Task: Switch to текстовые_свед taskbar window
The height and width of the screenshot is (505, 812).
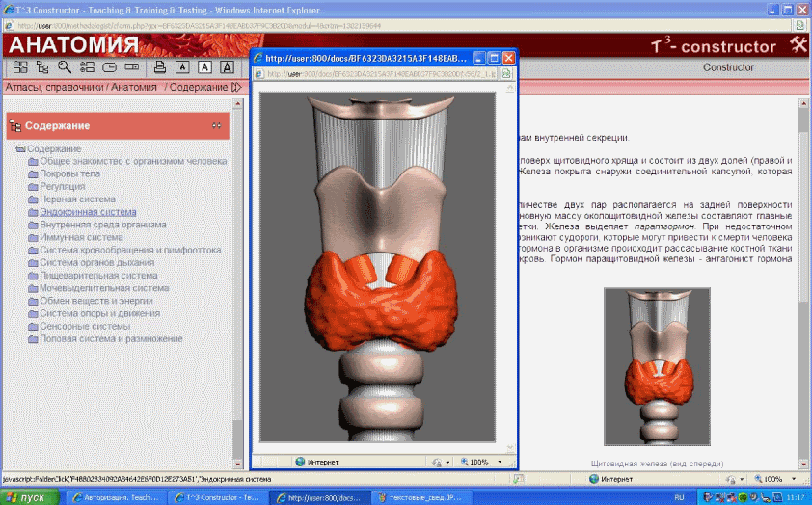Action: coord(415,497)
